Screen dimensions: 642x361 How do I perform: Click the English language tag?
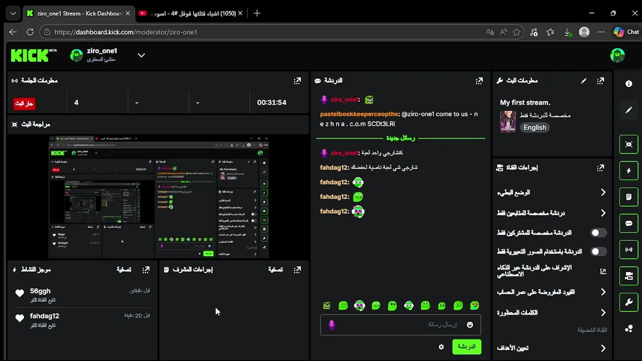535,127
